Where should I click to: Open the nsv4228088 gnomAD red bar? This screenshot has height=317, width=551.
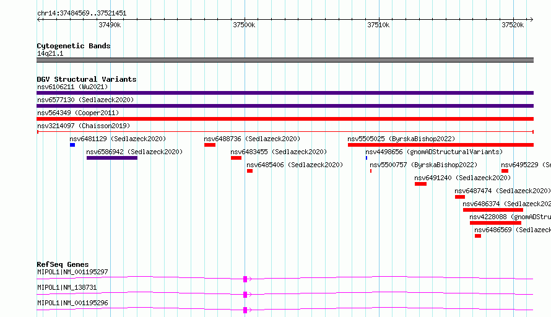(x=495, y=223)
